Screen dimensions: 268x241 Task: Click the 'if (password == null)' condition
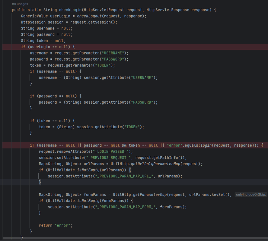56,96
